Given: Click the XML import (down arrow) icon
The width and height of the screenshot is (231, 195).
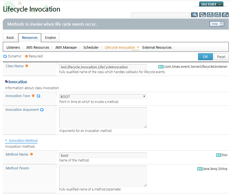Looking at the screenshot, I should pos(218,15).
